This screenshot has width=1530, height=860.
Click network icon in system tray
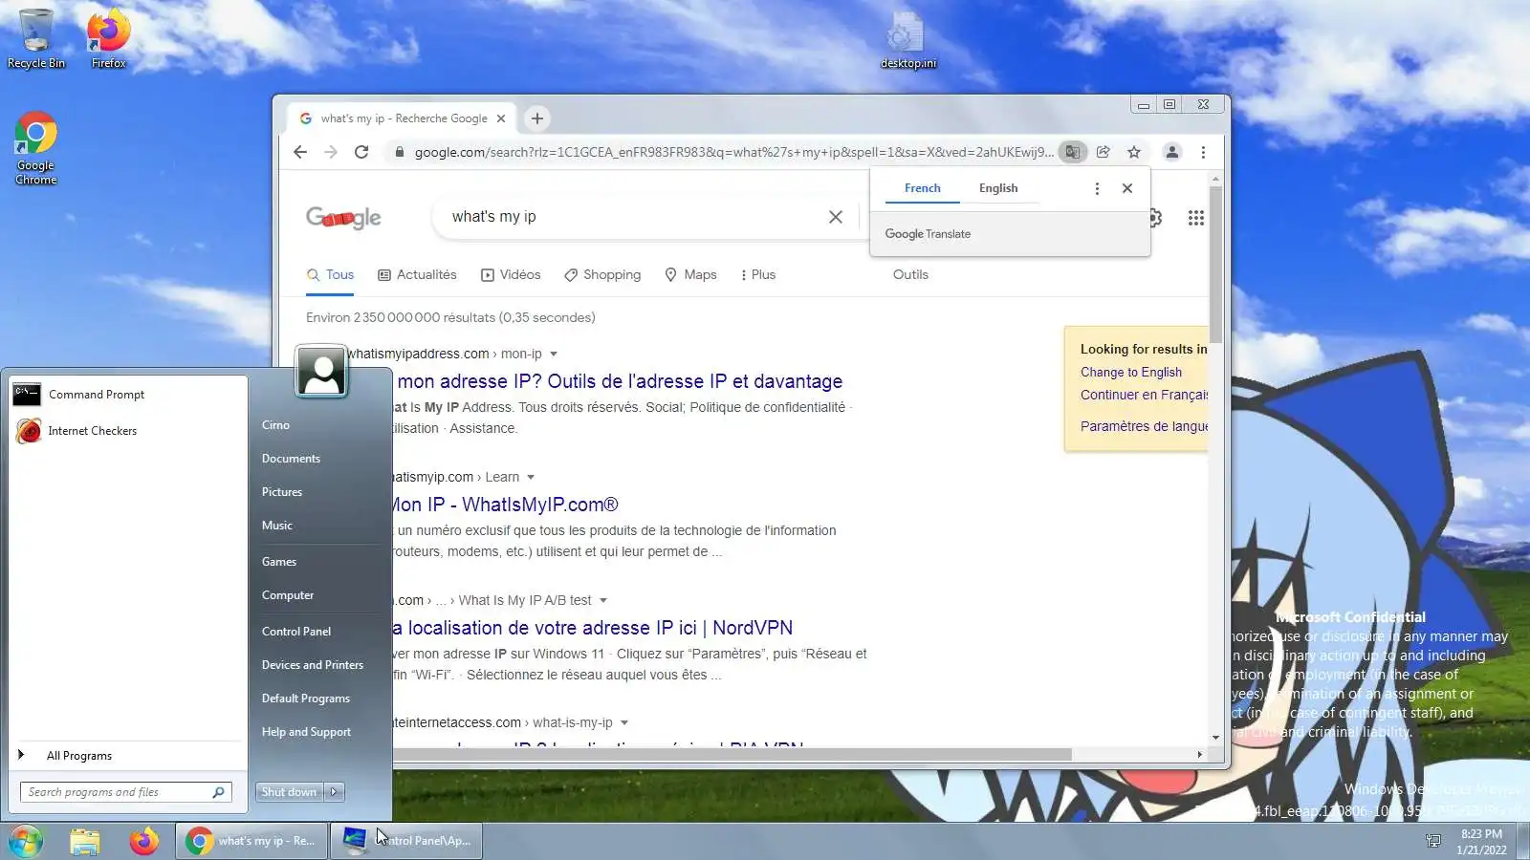[1433, 841]
